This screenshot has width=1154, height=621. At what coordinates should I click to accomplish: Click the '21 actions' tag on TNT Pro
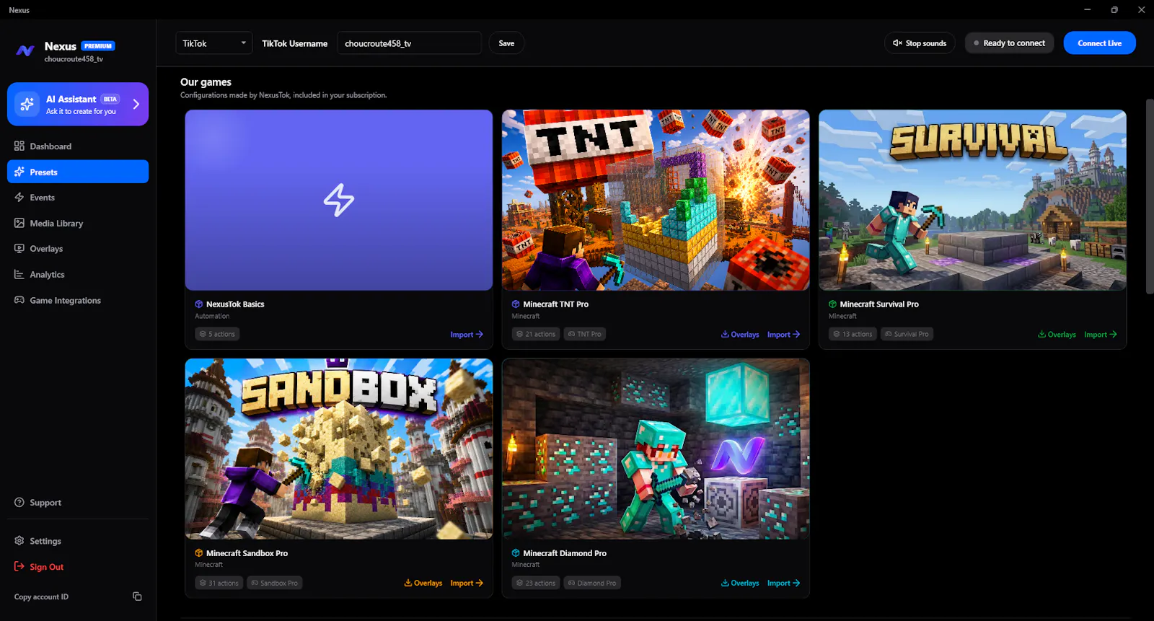[536, 334]
